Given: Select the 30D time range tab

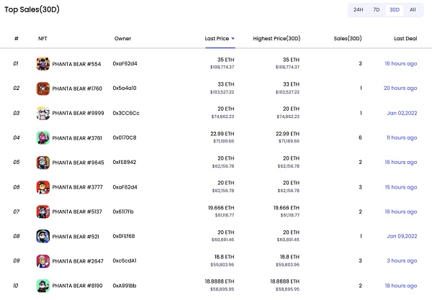Looking at the screenshot, I should pyautogui.click(x=394, y=10).
